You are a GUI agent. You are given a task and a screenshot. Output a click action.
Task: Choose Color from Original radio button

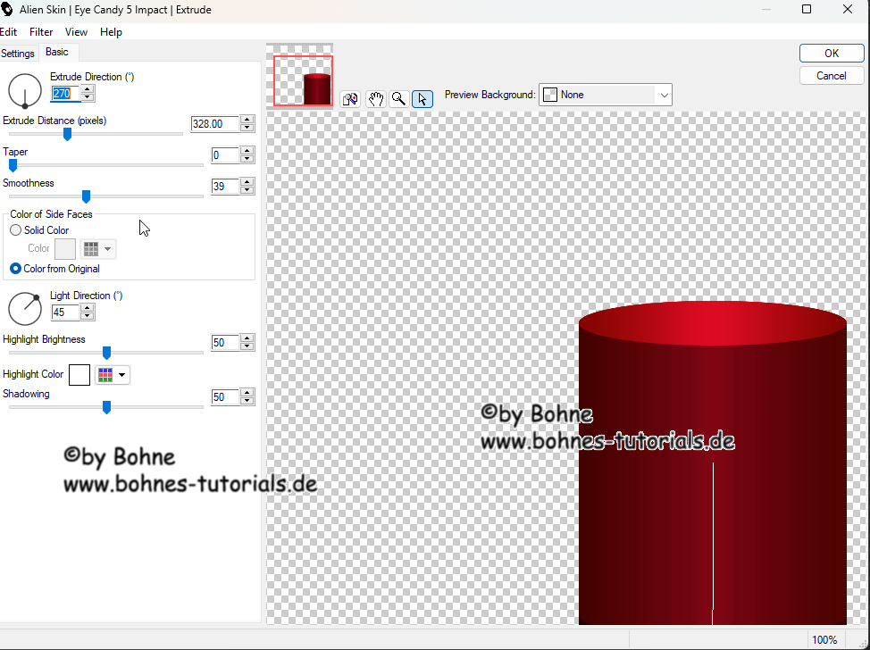coord(16,269)
